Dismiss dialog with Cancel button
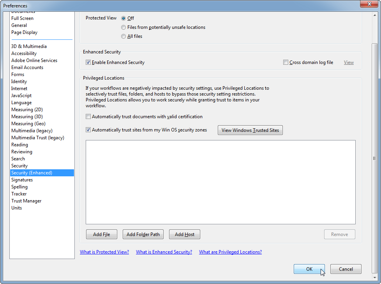Viewport: 381px width, 284px height. (346, 269)
